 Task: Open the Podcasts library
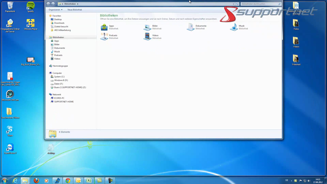point(104,37)
